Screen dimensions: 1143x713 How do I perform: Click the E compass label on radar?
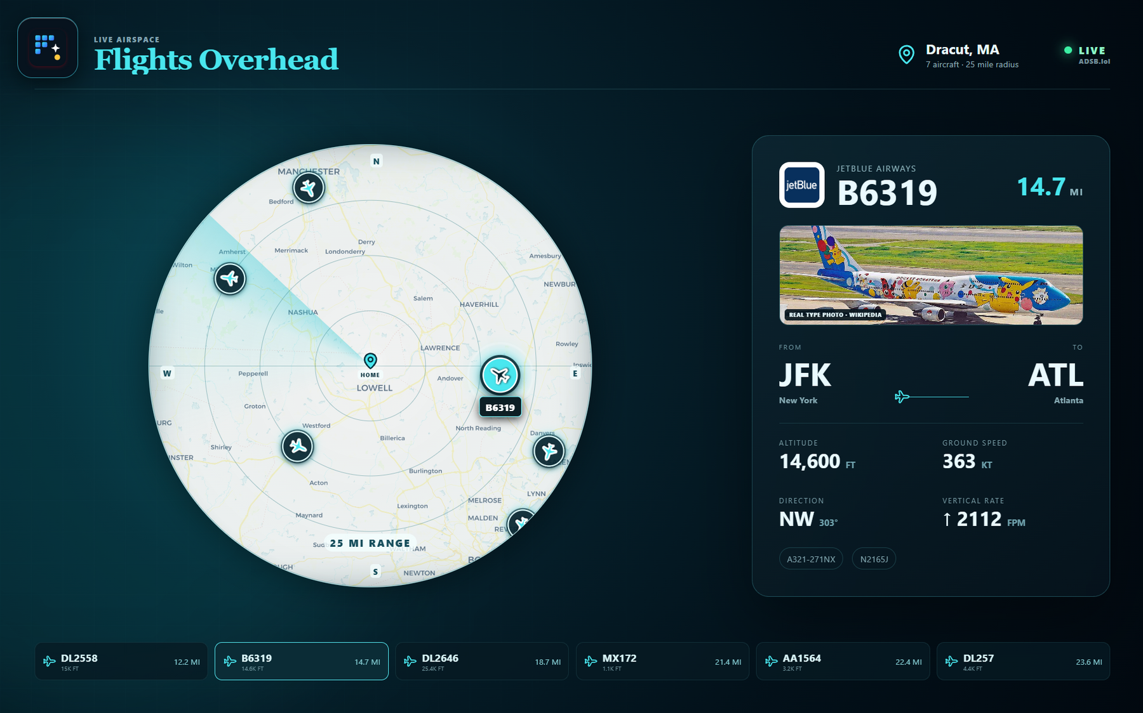coord(575,374)
